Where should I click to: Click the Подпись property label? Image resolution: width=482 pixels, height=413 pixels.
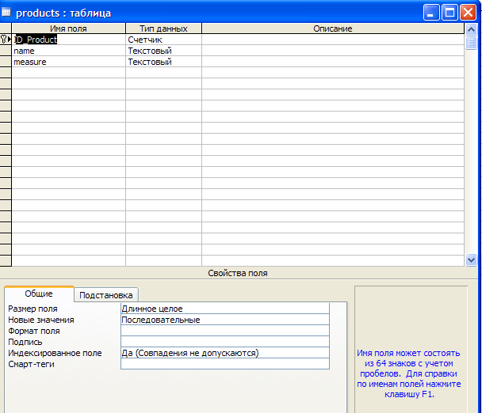click(25, 342)
